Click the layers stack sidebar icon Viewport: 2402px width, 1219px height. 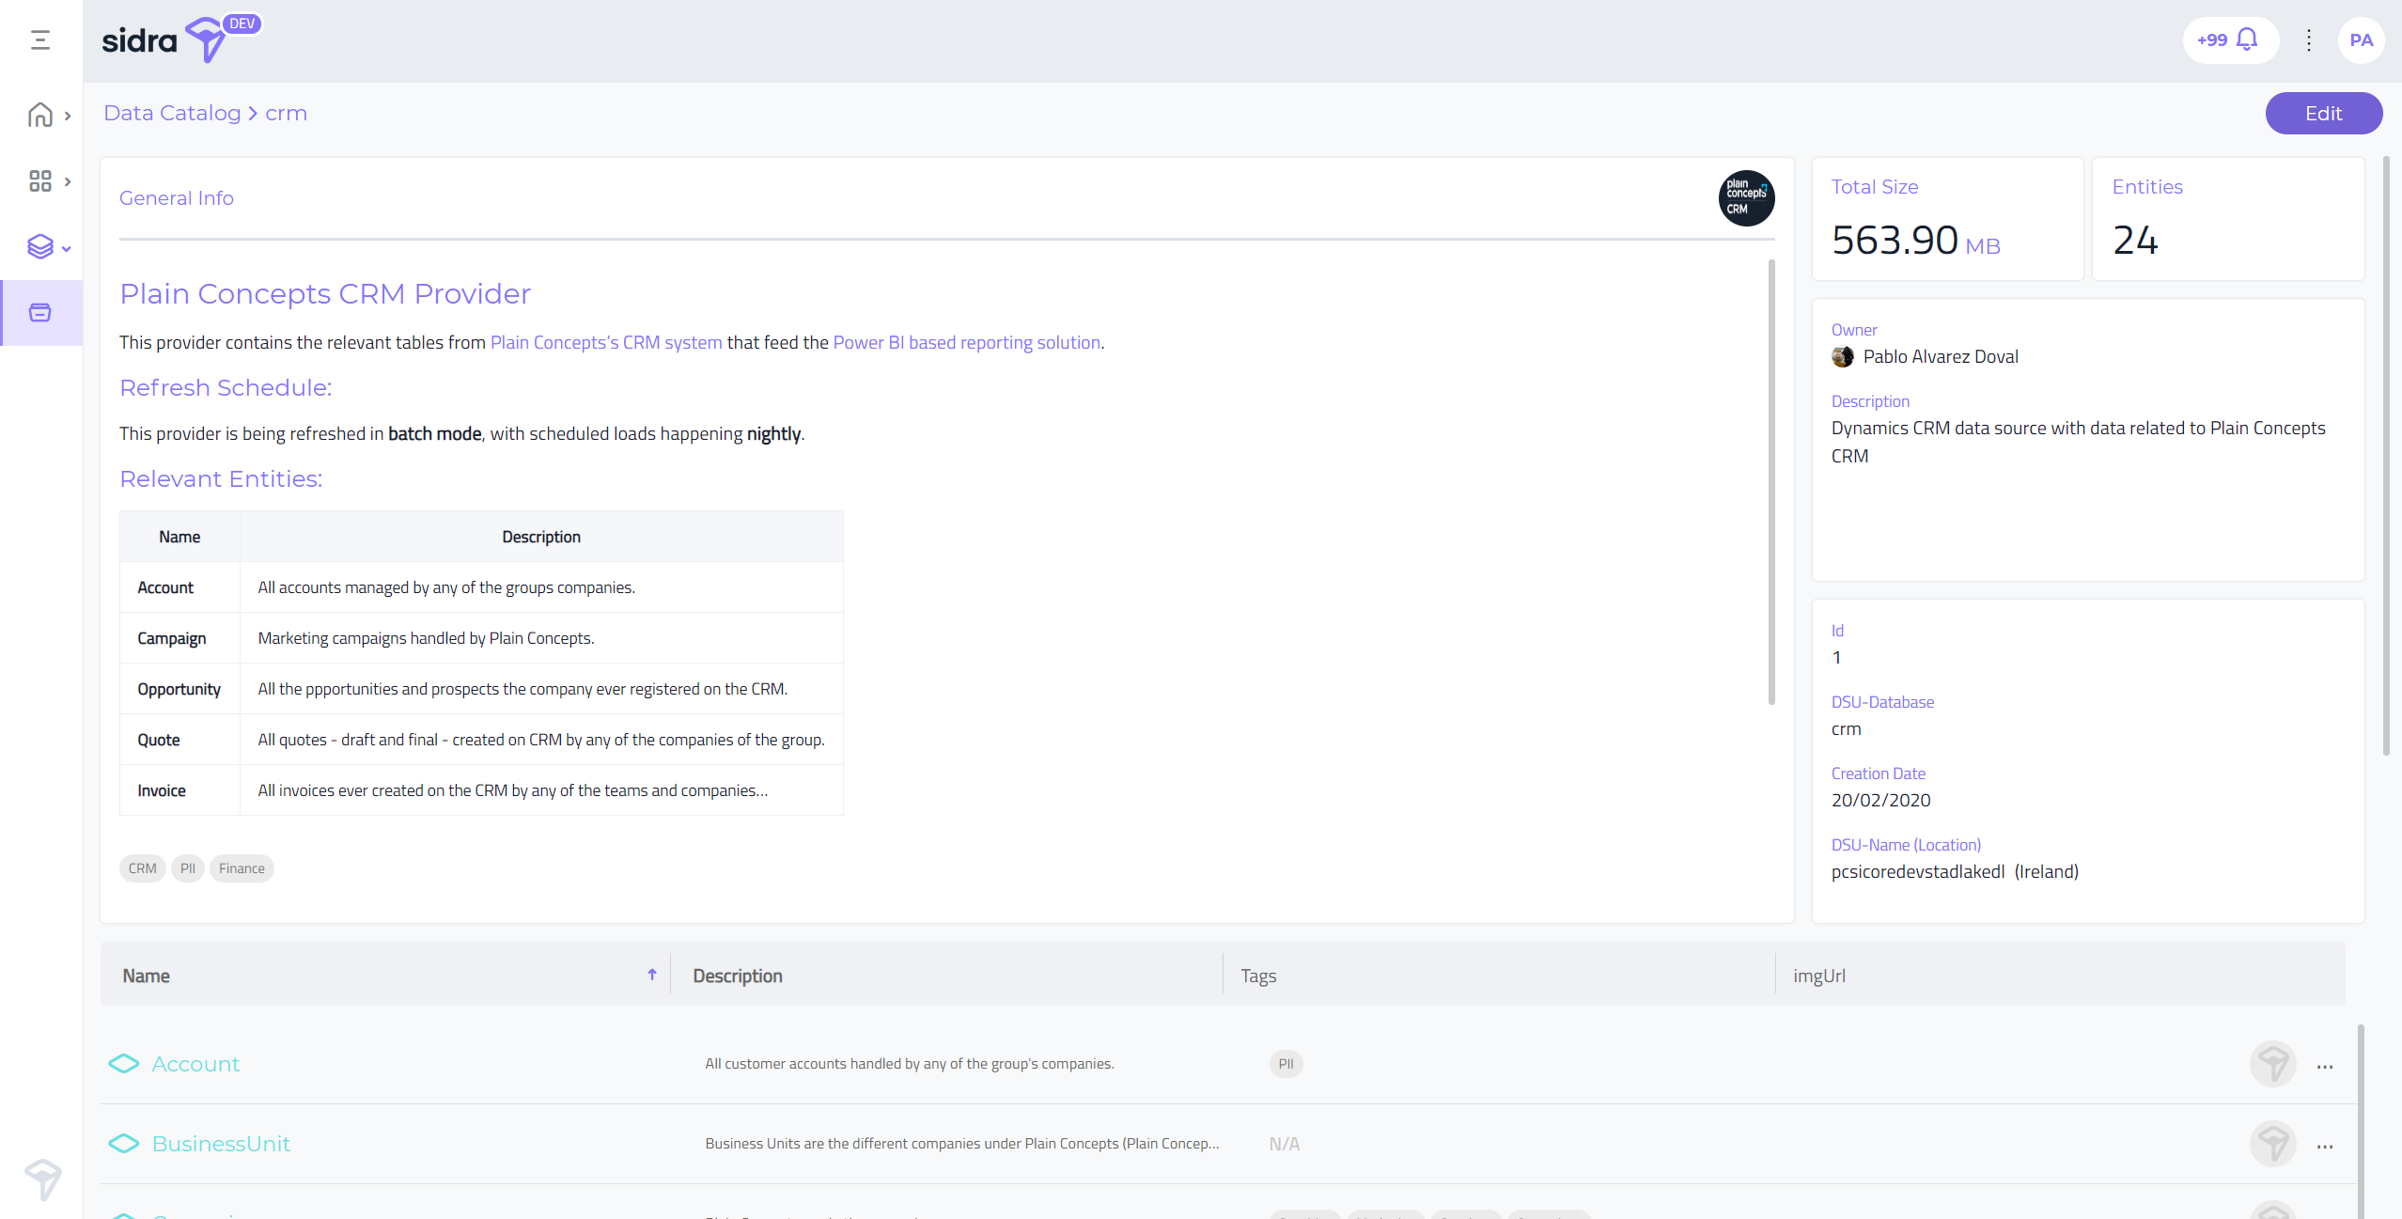(x=40, y=247)
